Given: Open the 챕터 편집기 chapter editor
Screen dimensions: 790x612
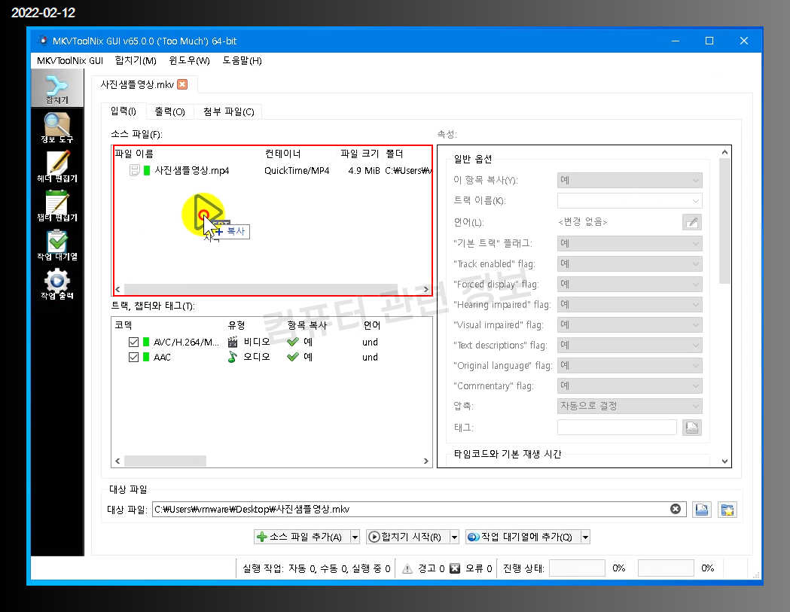Looking at the screenshot, I should click(x=57, y=206).
